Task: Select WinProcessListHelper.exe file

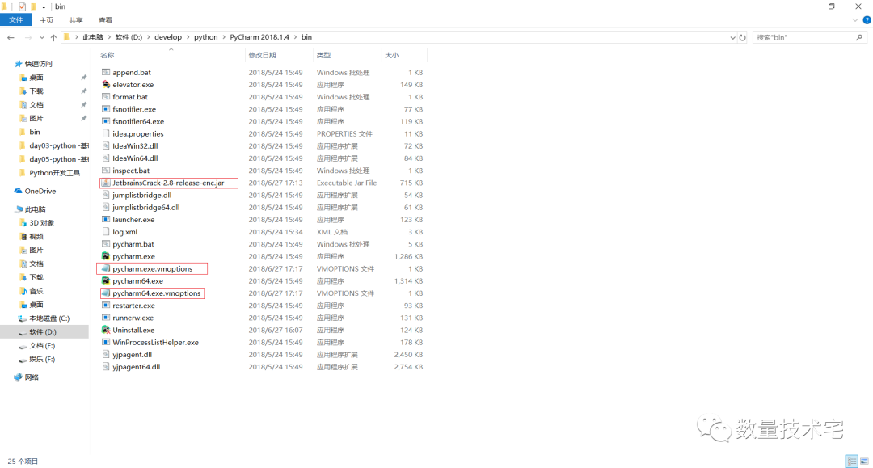Action: 155,342
